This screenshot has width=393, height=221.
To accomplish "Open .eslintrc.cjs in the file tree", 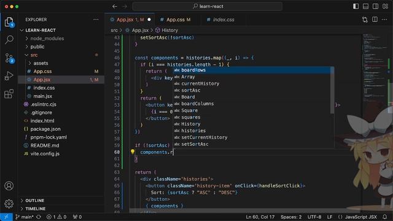I will point(43,104).
